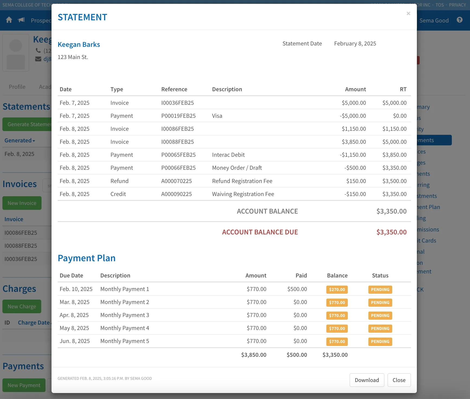Expand the Generated sort dropdown
The height and width of the screenshot is (399, 470).
point(20,140)
